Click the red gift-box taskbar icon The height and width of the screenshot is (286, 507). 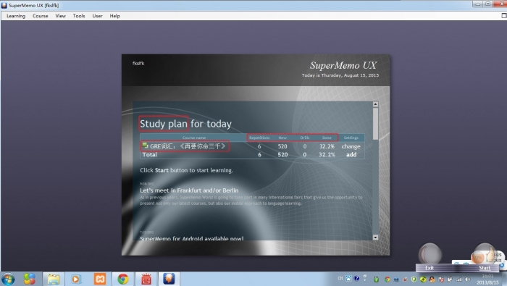coord(146,279)
